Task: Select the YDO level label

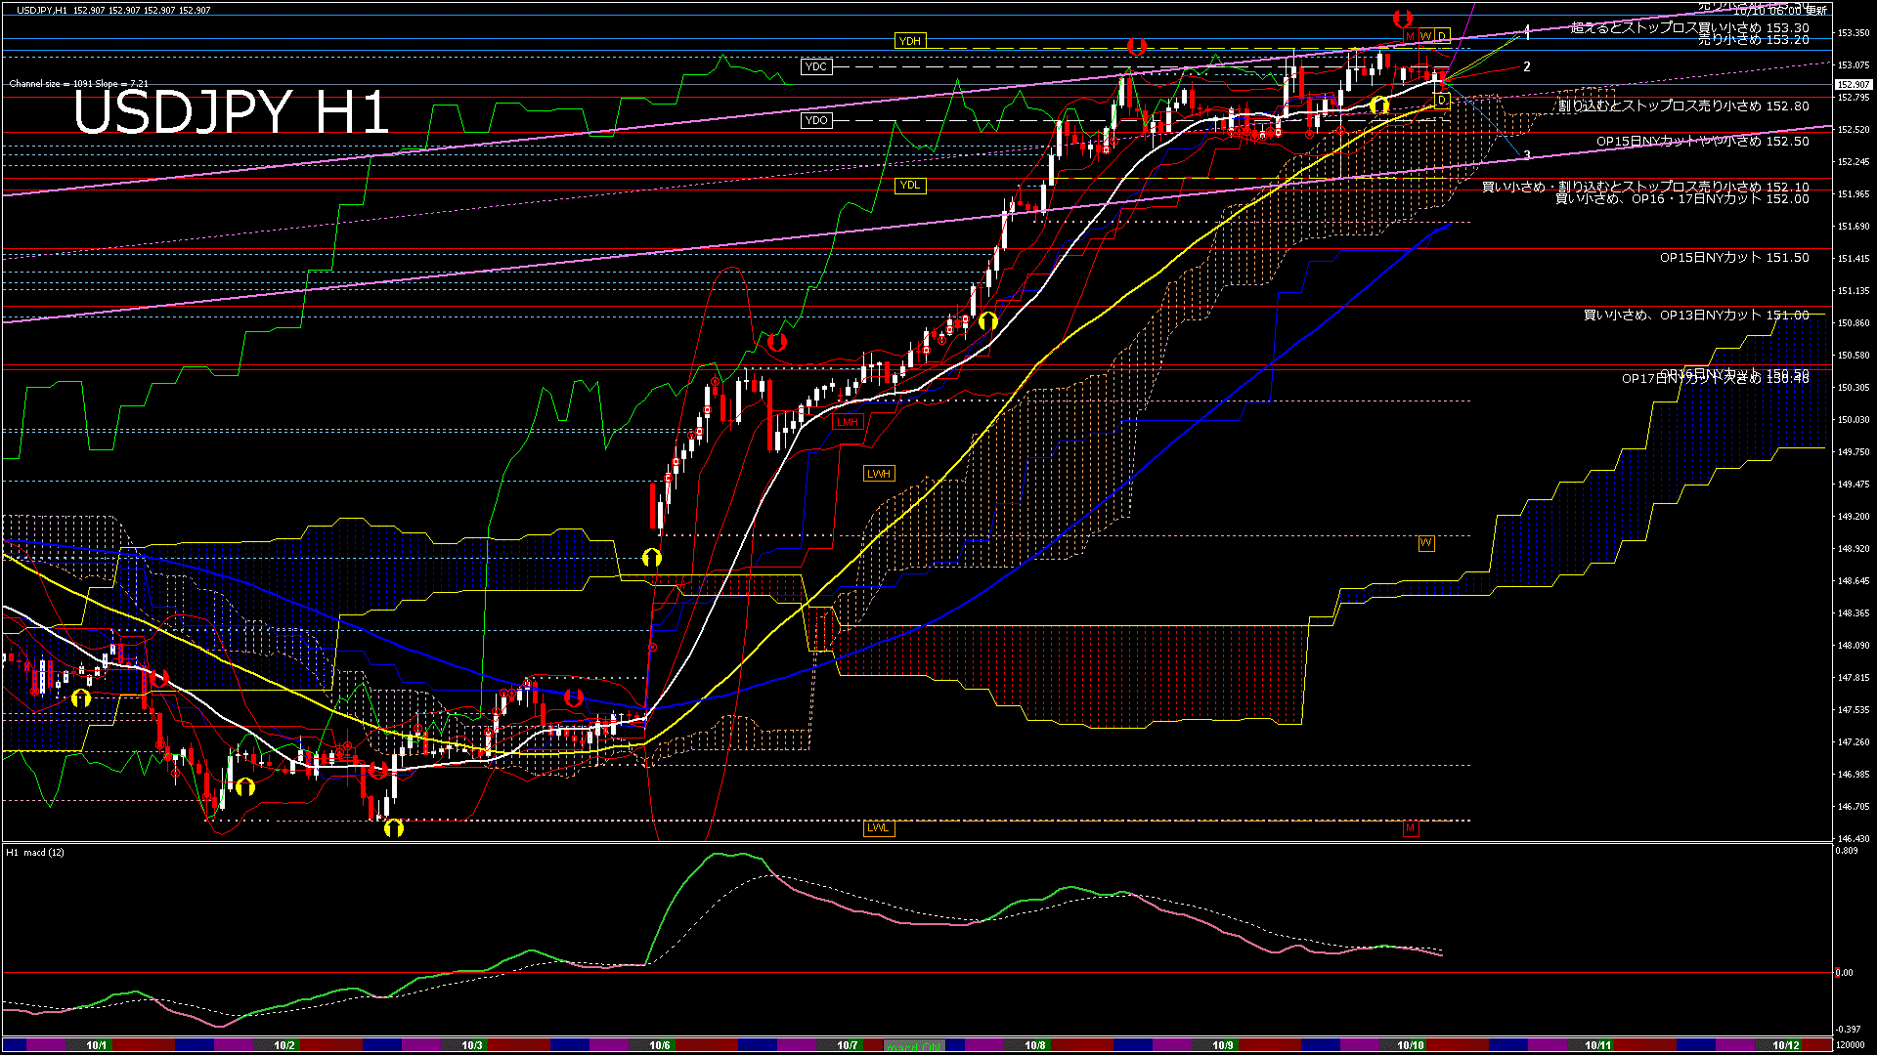Action: [815, 120]
